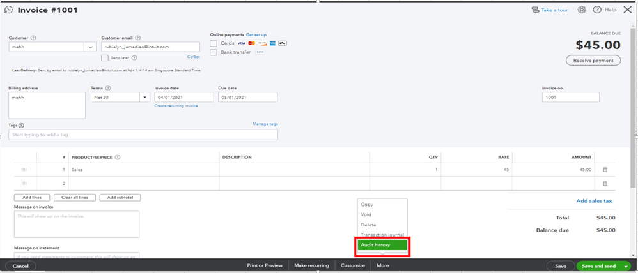Image resolution: width=638 pixels, height=273 pixels.
Task: Click the Customer email help icon
Action: click(137, 38)
